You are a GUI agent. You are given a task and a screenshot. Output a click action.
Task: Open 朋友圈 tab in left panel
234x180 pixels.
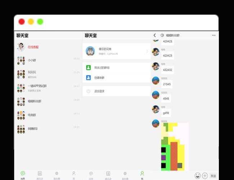point(57,175)
